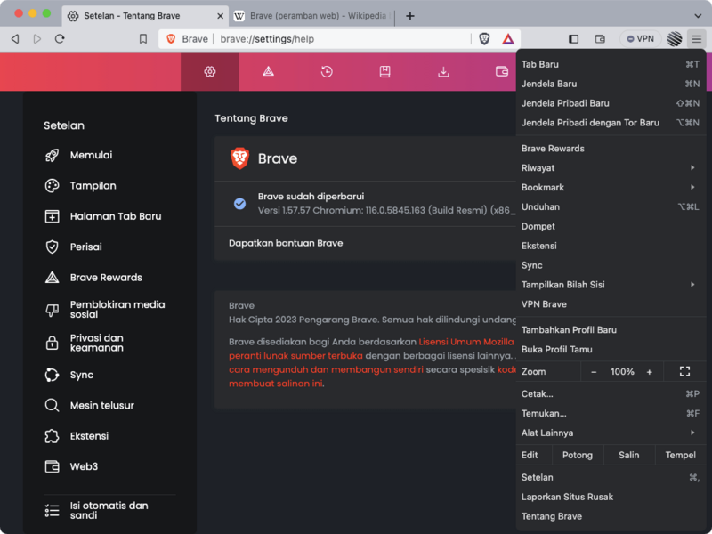Open the sidebar panel toggle icon
The image size is (712, 534).
pos(573,39)
